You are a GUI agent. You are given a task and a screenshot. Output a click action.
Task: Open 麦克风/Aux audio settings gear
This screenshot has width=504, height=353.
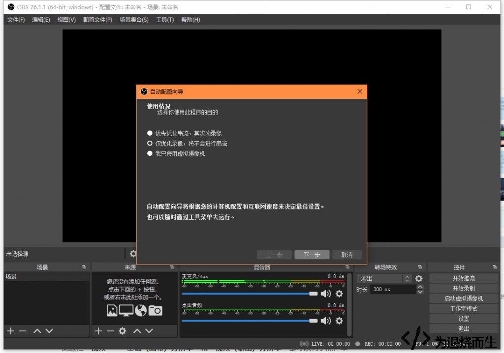click(x=339, y=294)
